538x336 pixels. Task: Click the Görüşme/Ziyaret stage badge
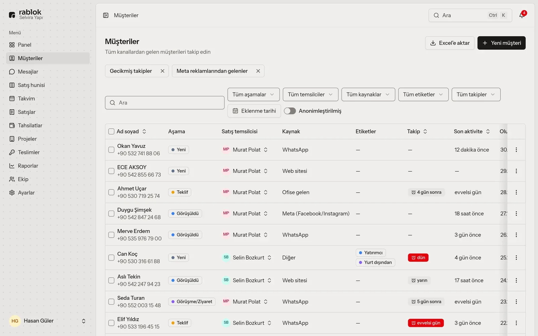(x=192, y=302)
